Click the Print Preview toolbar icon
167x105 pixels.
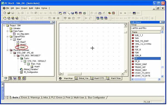pos(18,13)
